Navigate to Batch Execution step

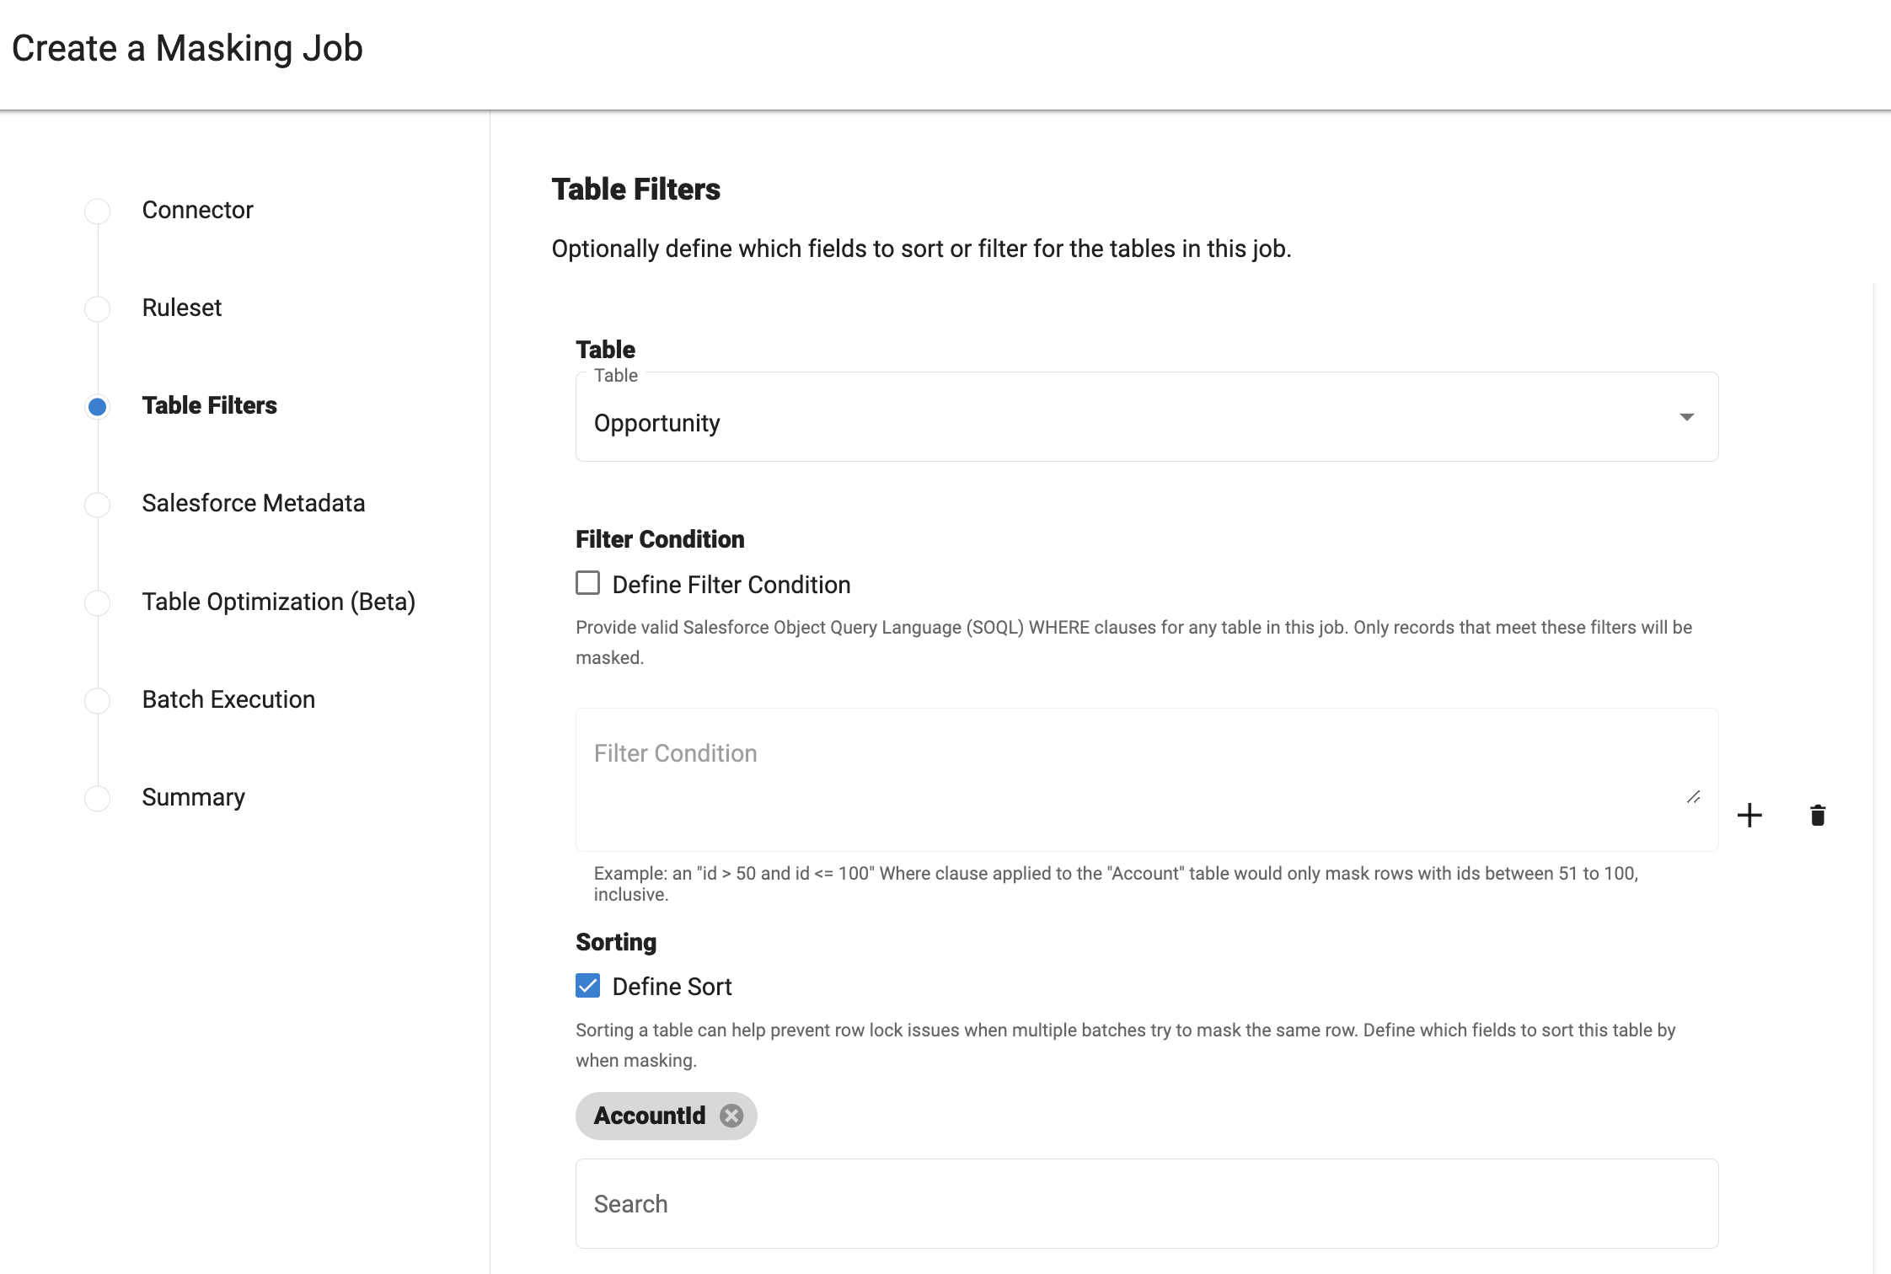click(x=228, y=699)
